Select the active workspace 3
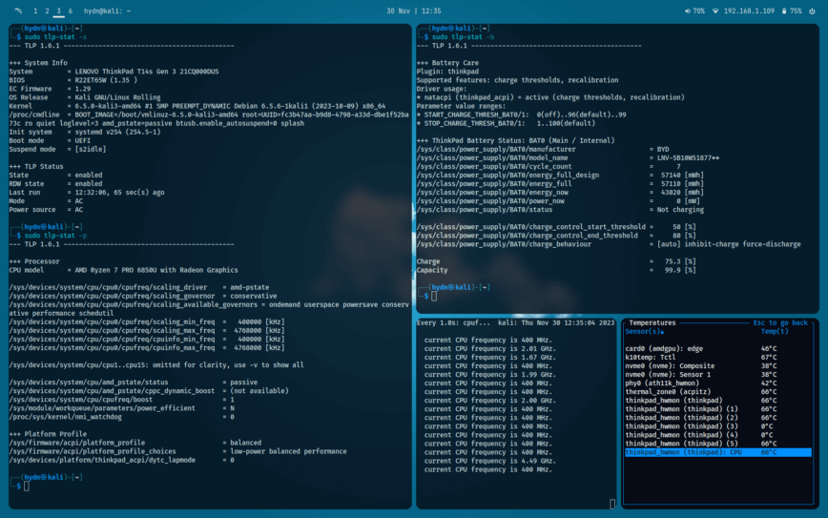 point(58,11)
